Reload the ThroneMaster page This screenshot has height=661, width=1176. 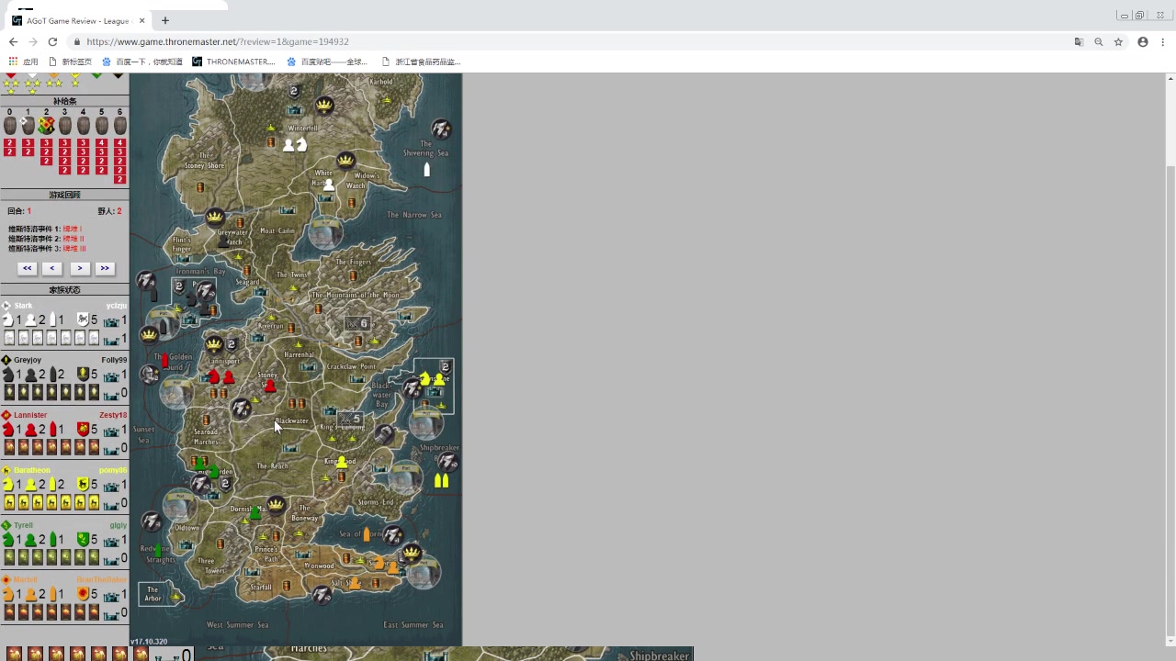pyautogui.click(x=52, y=42)
